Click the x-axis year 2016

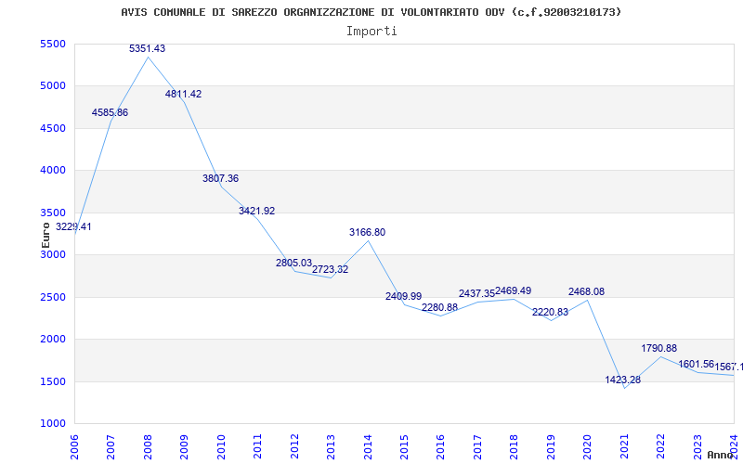pyautogui.click(x=440, y=446)
